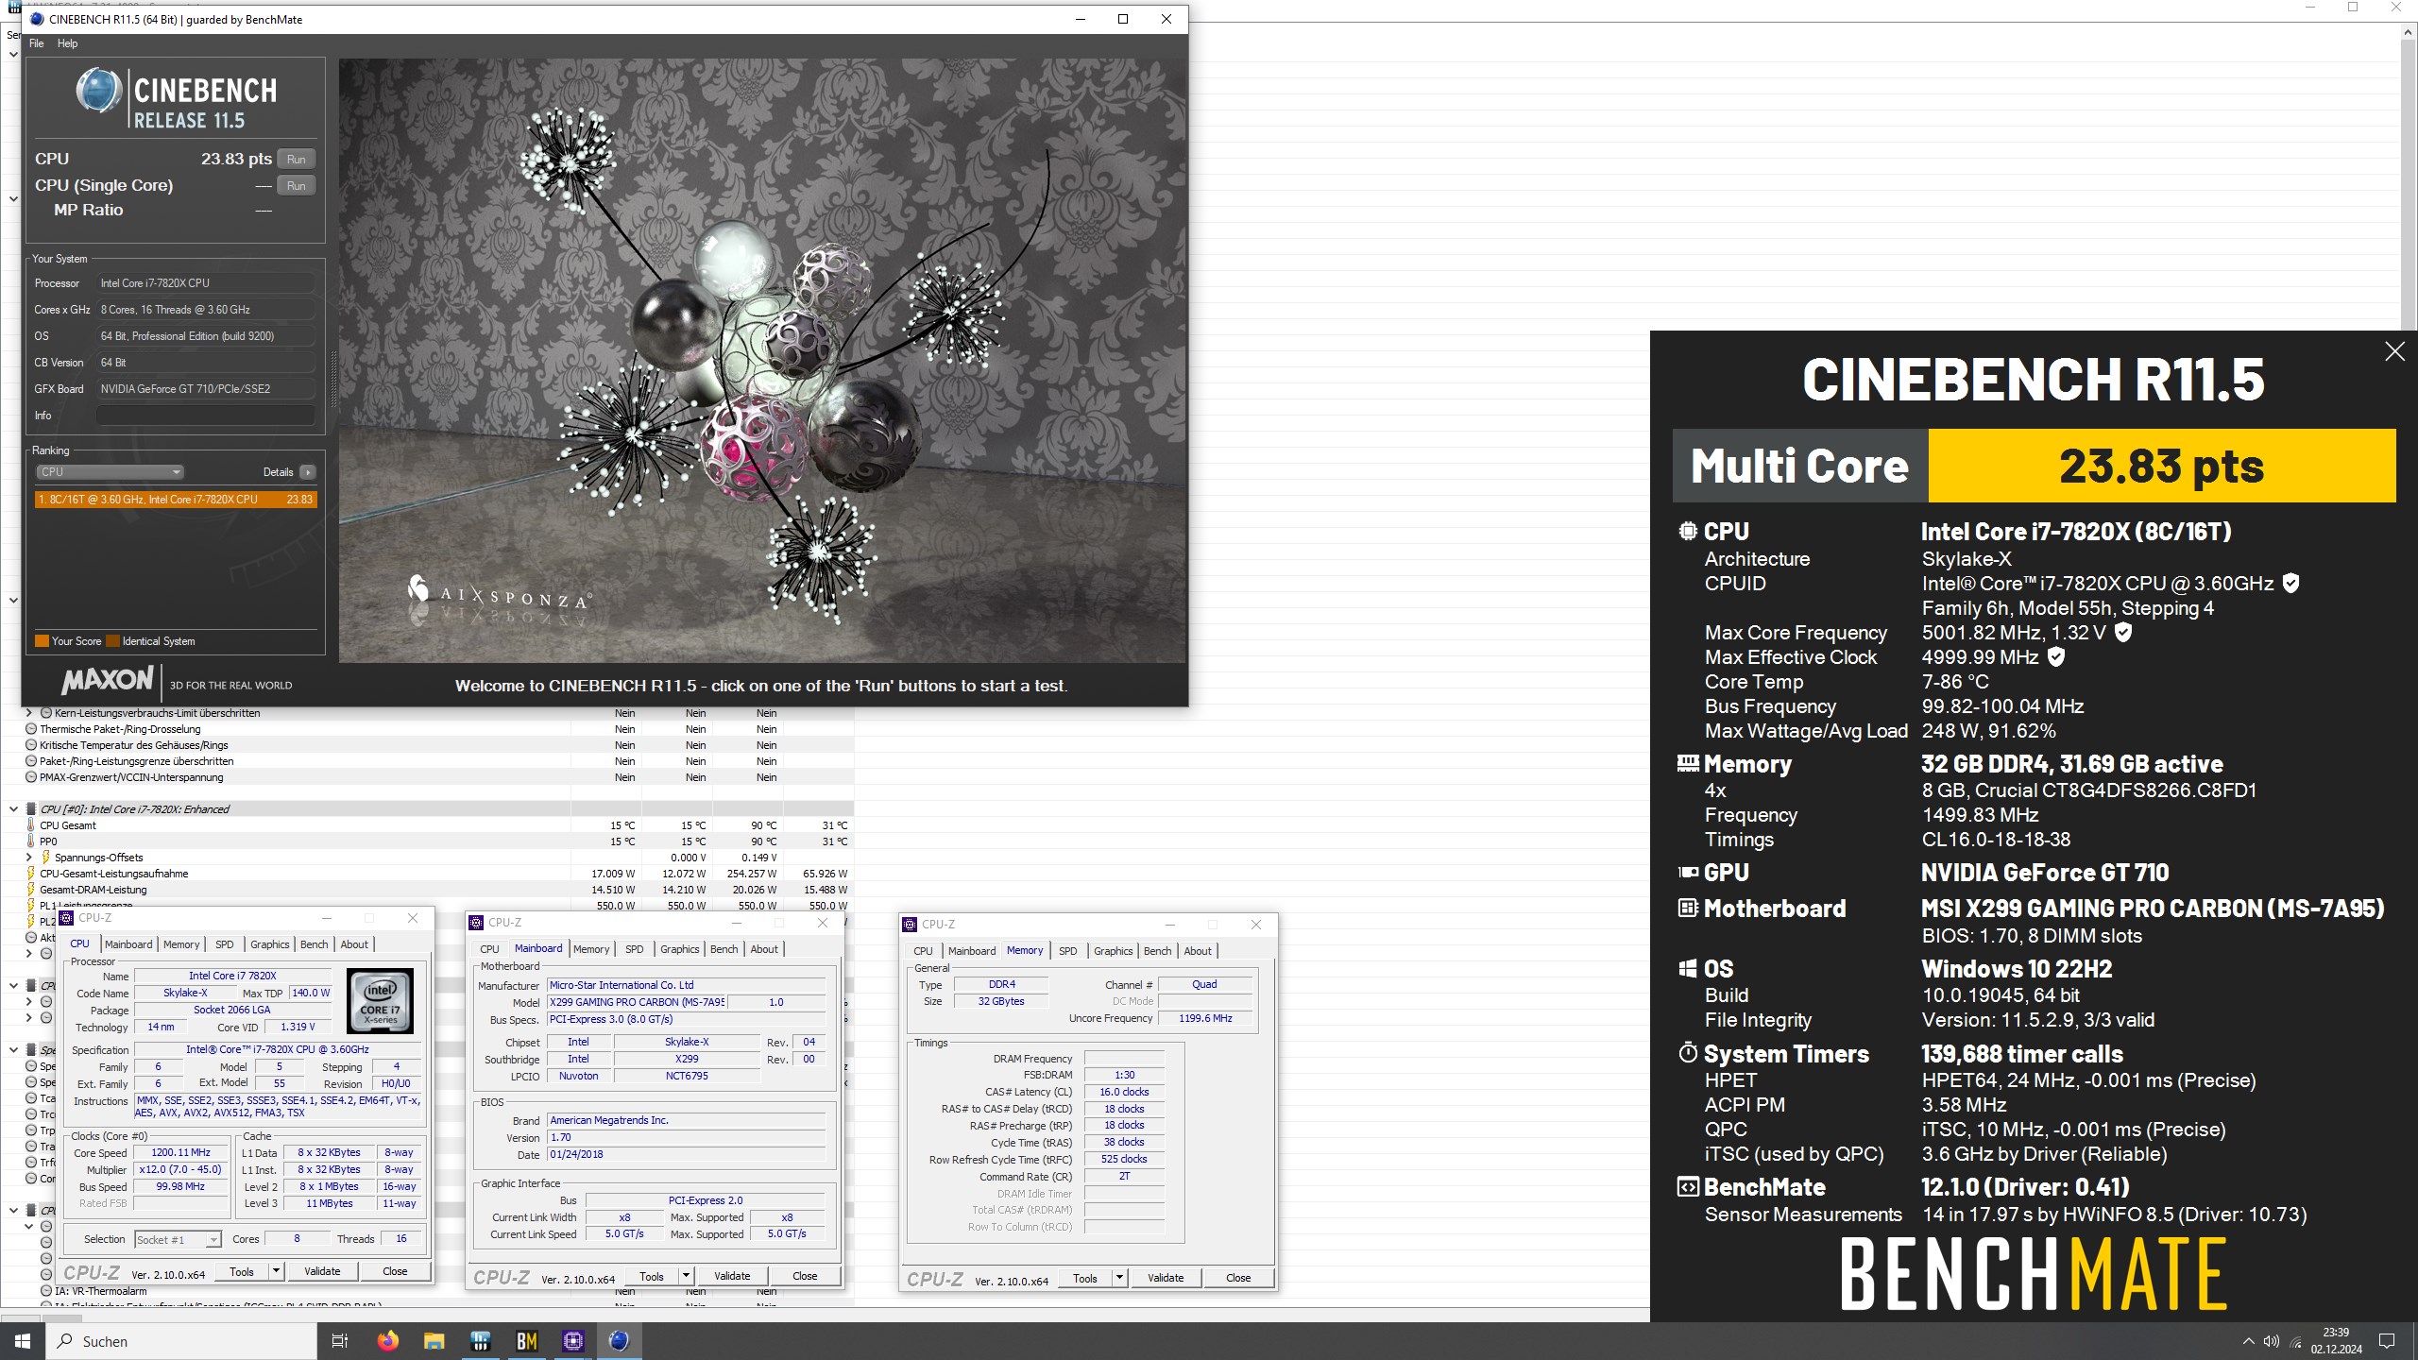This screenshot has height=1360, width=2418.
Task: Run the CPU multi-core benchmark
Action: [x=296, y=160]
